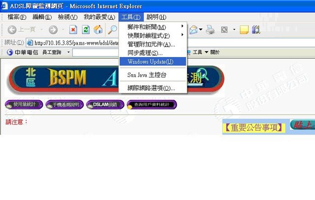Open the 檢視 menu
Viewport: 315px width, 200px height.
click(68, 17)
